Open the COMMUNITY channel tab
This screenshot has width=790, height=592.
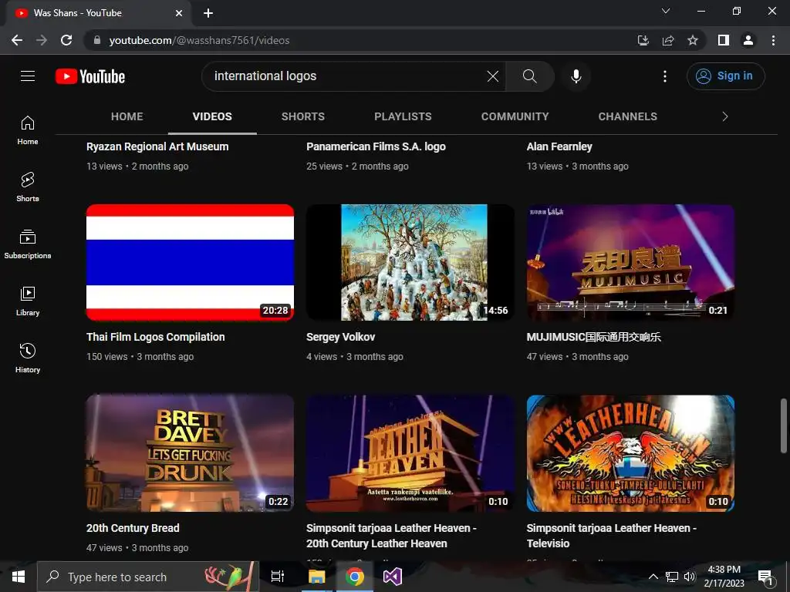[x=515, y=117]
